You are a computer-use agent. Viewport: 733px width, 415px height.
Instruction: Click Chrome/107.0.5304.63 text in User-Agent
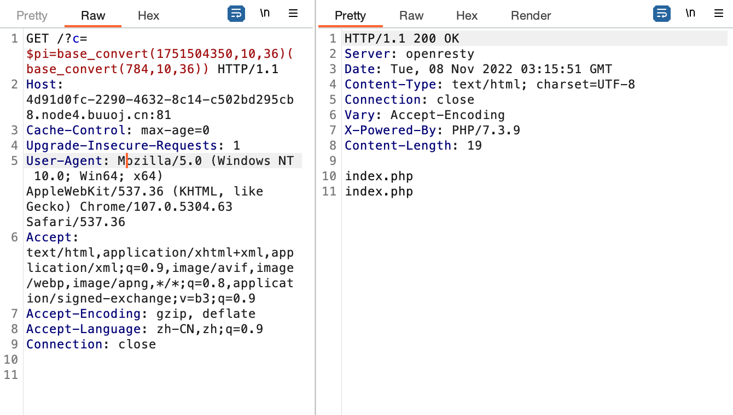click(x=156, y=207)
